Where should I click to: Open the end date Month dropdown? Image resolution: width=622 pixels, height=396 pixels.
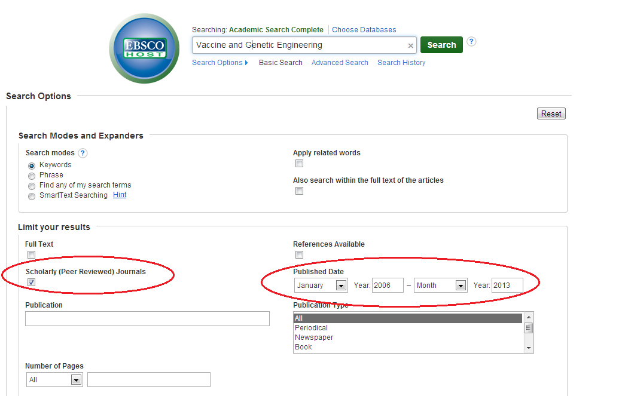coord(461,285)
